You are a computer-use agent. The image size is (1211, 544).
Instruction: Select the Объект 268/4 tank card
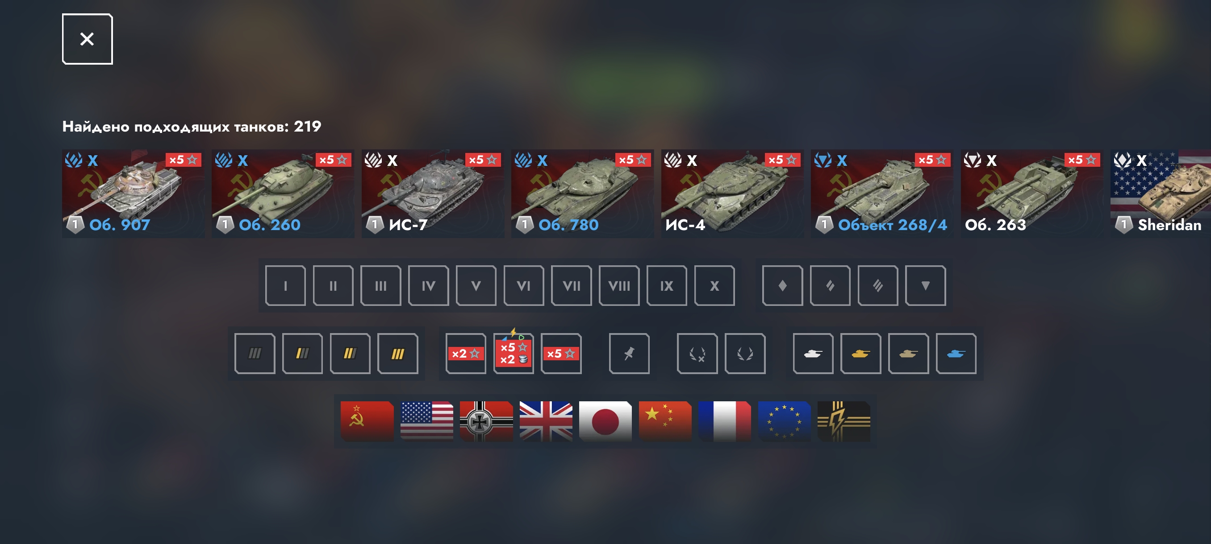click(x=882, y=194)
